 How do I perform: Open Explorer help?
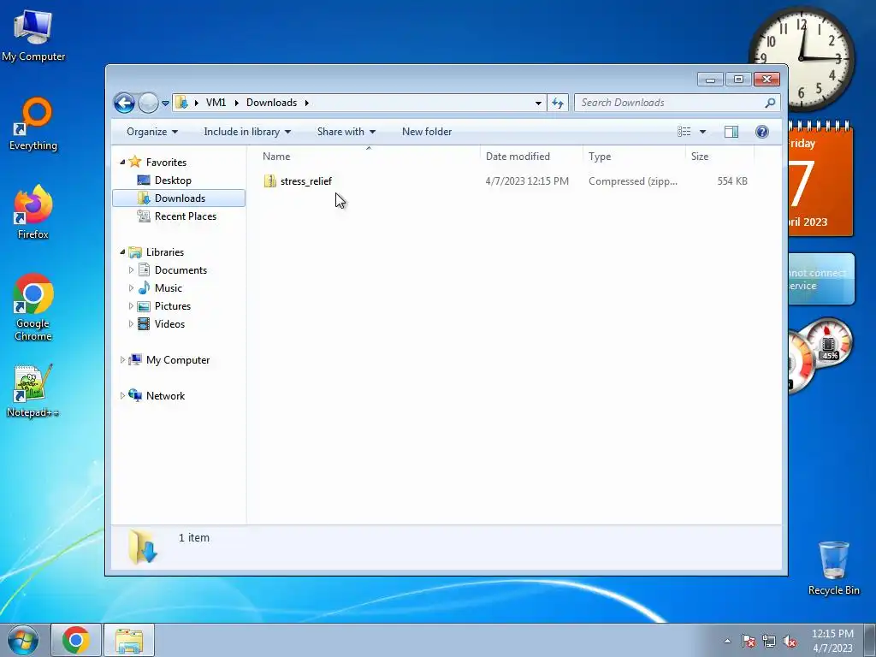(761, 132)
